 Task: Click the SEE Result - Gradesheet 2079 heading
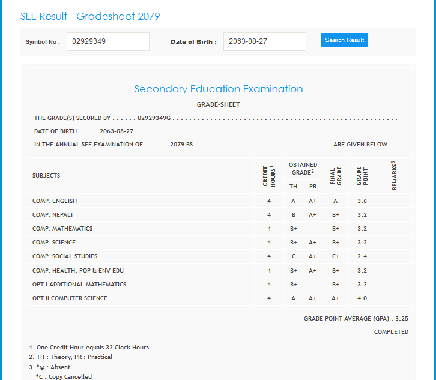pos(90,16)
